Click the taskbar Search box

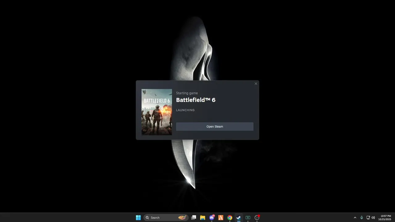166,218
